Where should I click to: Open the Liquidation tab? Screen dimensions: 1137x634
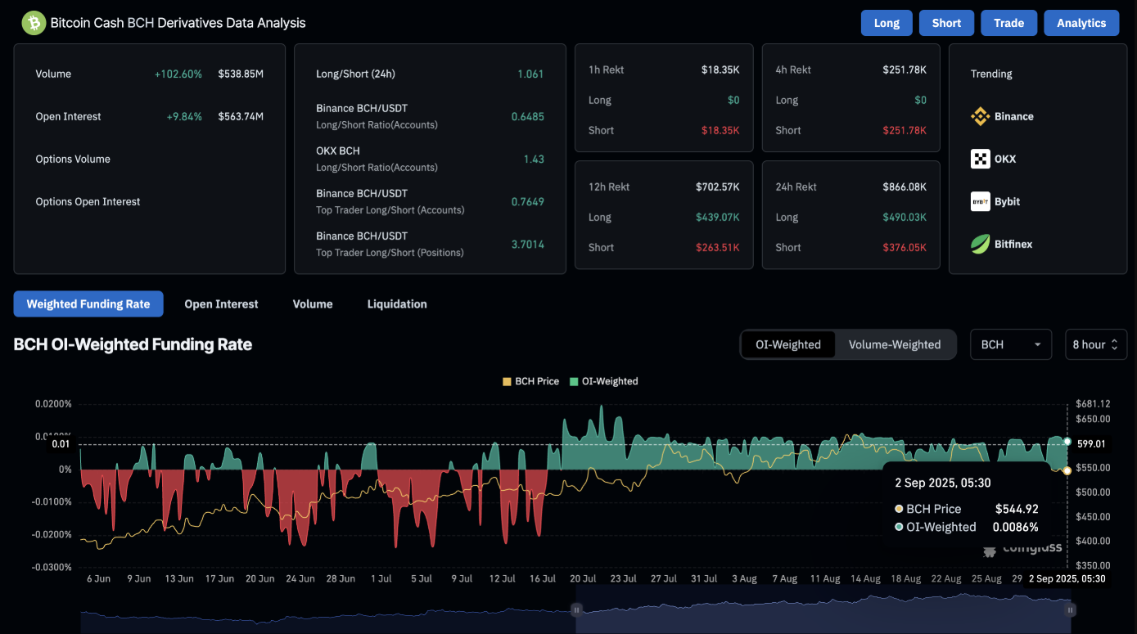[397, 304]
